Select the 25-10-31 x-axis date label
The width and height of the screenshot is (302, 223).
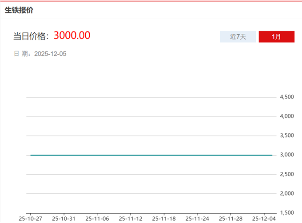coord(64,219)
